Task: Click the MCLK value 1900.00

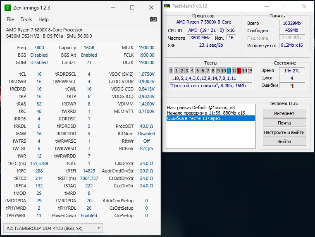Action: click(x=146, y=48)
